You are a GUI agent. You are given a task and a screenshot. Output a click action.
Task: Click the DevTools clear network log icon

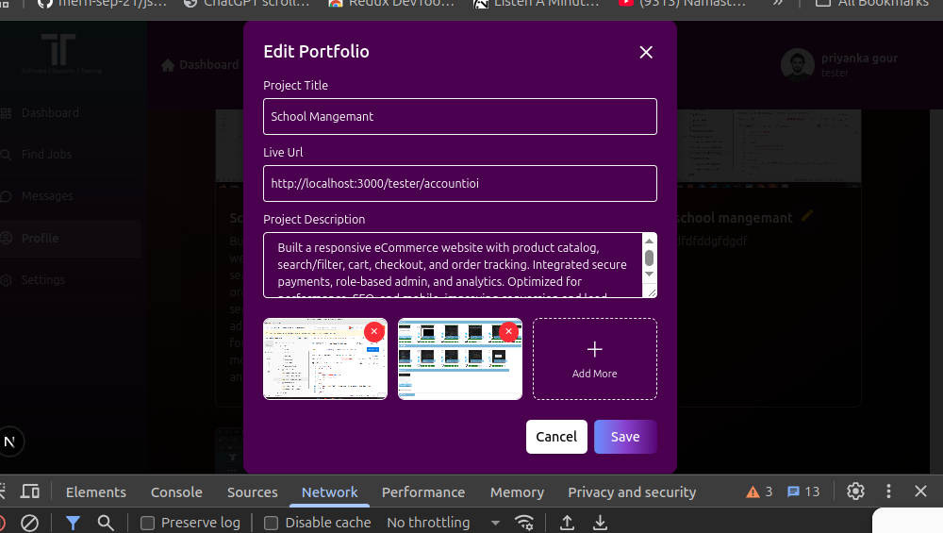(x=29, y=523)
